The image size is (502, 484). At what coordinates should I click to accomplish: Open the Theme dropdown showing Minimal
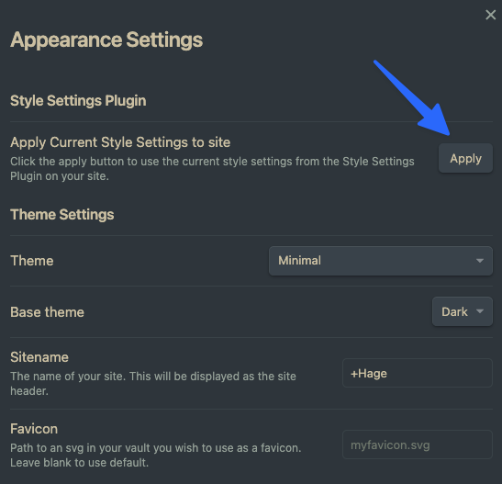tap(381, 261)
